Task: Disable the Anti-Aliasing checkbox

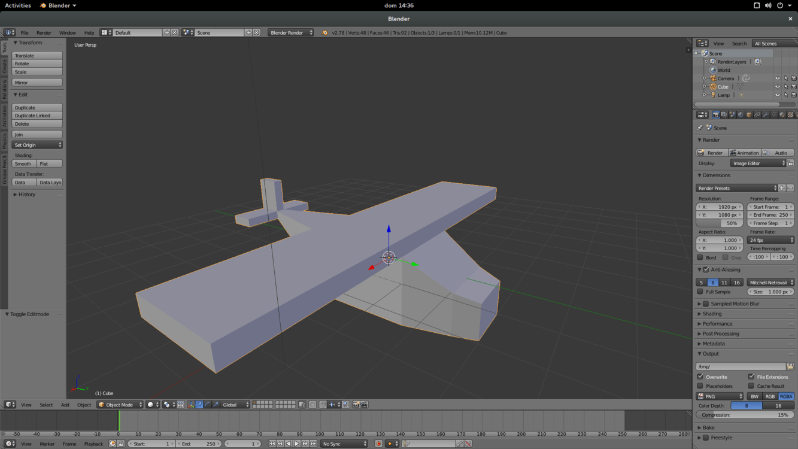Action: click(x=706, y=270)
